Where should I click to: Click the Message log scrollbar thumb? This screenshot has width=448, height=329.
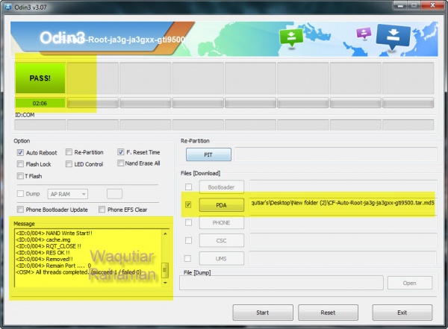pyautogui.click(x=165, y=270)
